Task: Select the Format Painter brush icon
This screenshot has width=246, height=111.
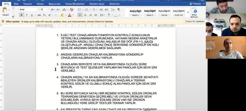Action: 13,16
